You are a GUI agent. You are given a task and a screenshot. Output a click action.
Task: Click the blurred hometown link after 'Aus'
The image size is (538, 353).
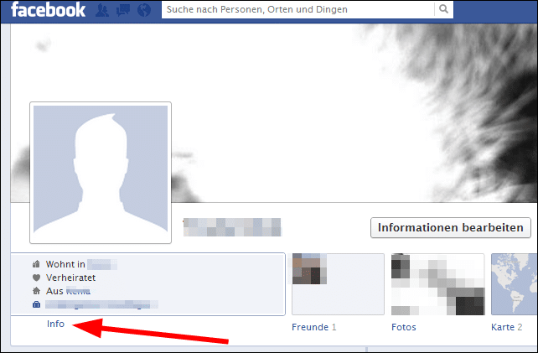[78, 291]
